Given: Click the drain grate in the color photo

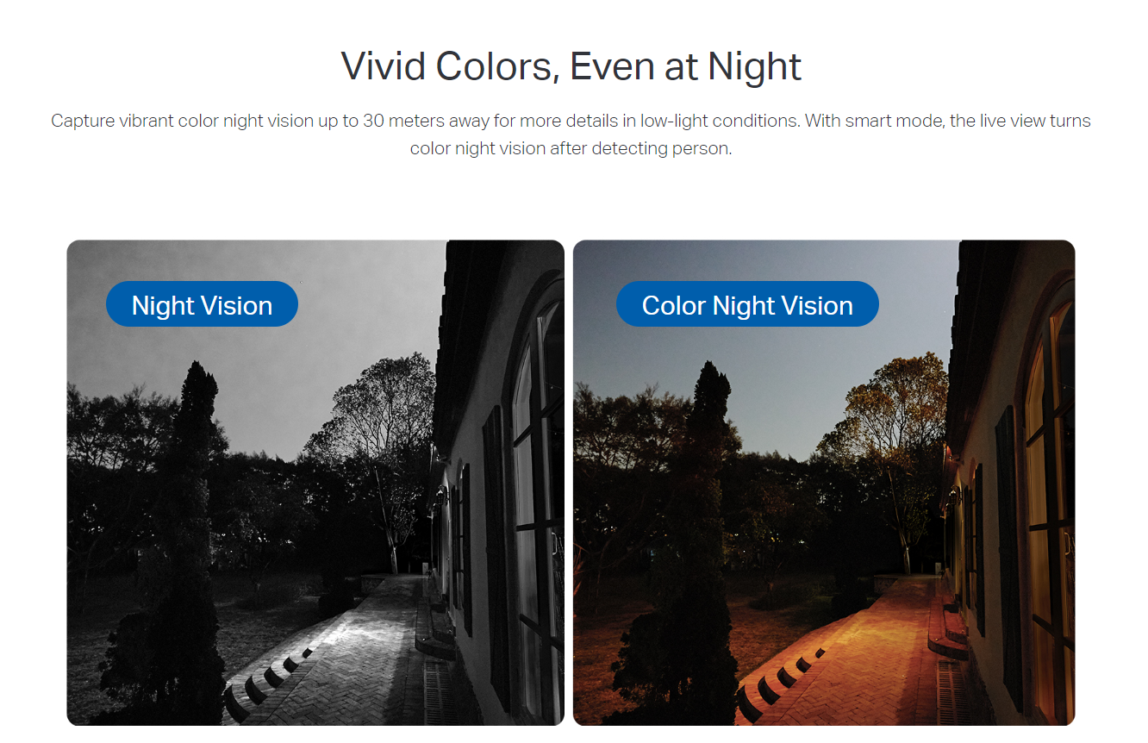Looking at the screenshot, I should (x=954, y=693).
